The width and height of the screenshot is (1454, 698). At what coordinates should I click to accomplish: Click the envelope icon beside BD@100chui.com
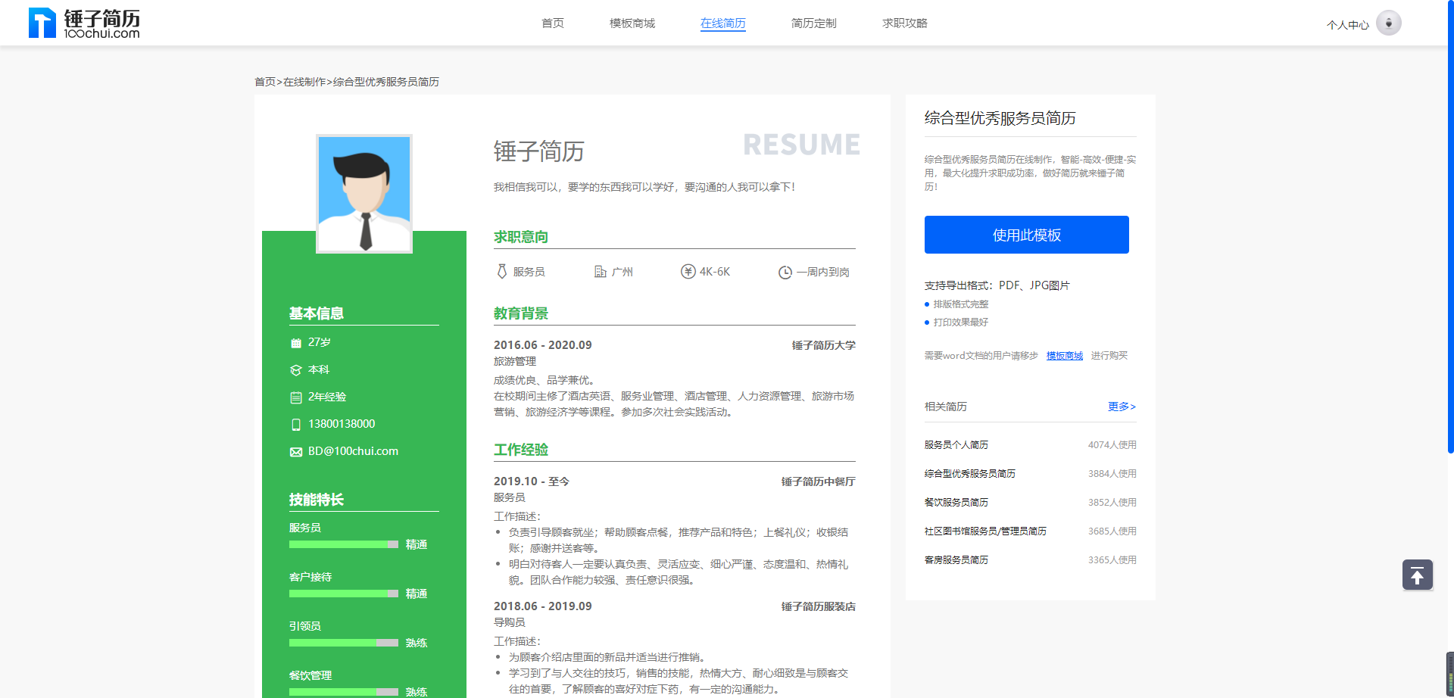[296, 452]
